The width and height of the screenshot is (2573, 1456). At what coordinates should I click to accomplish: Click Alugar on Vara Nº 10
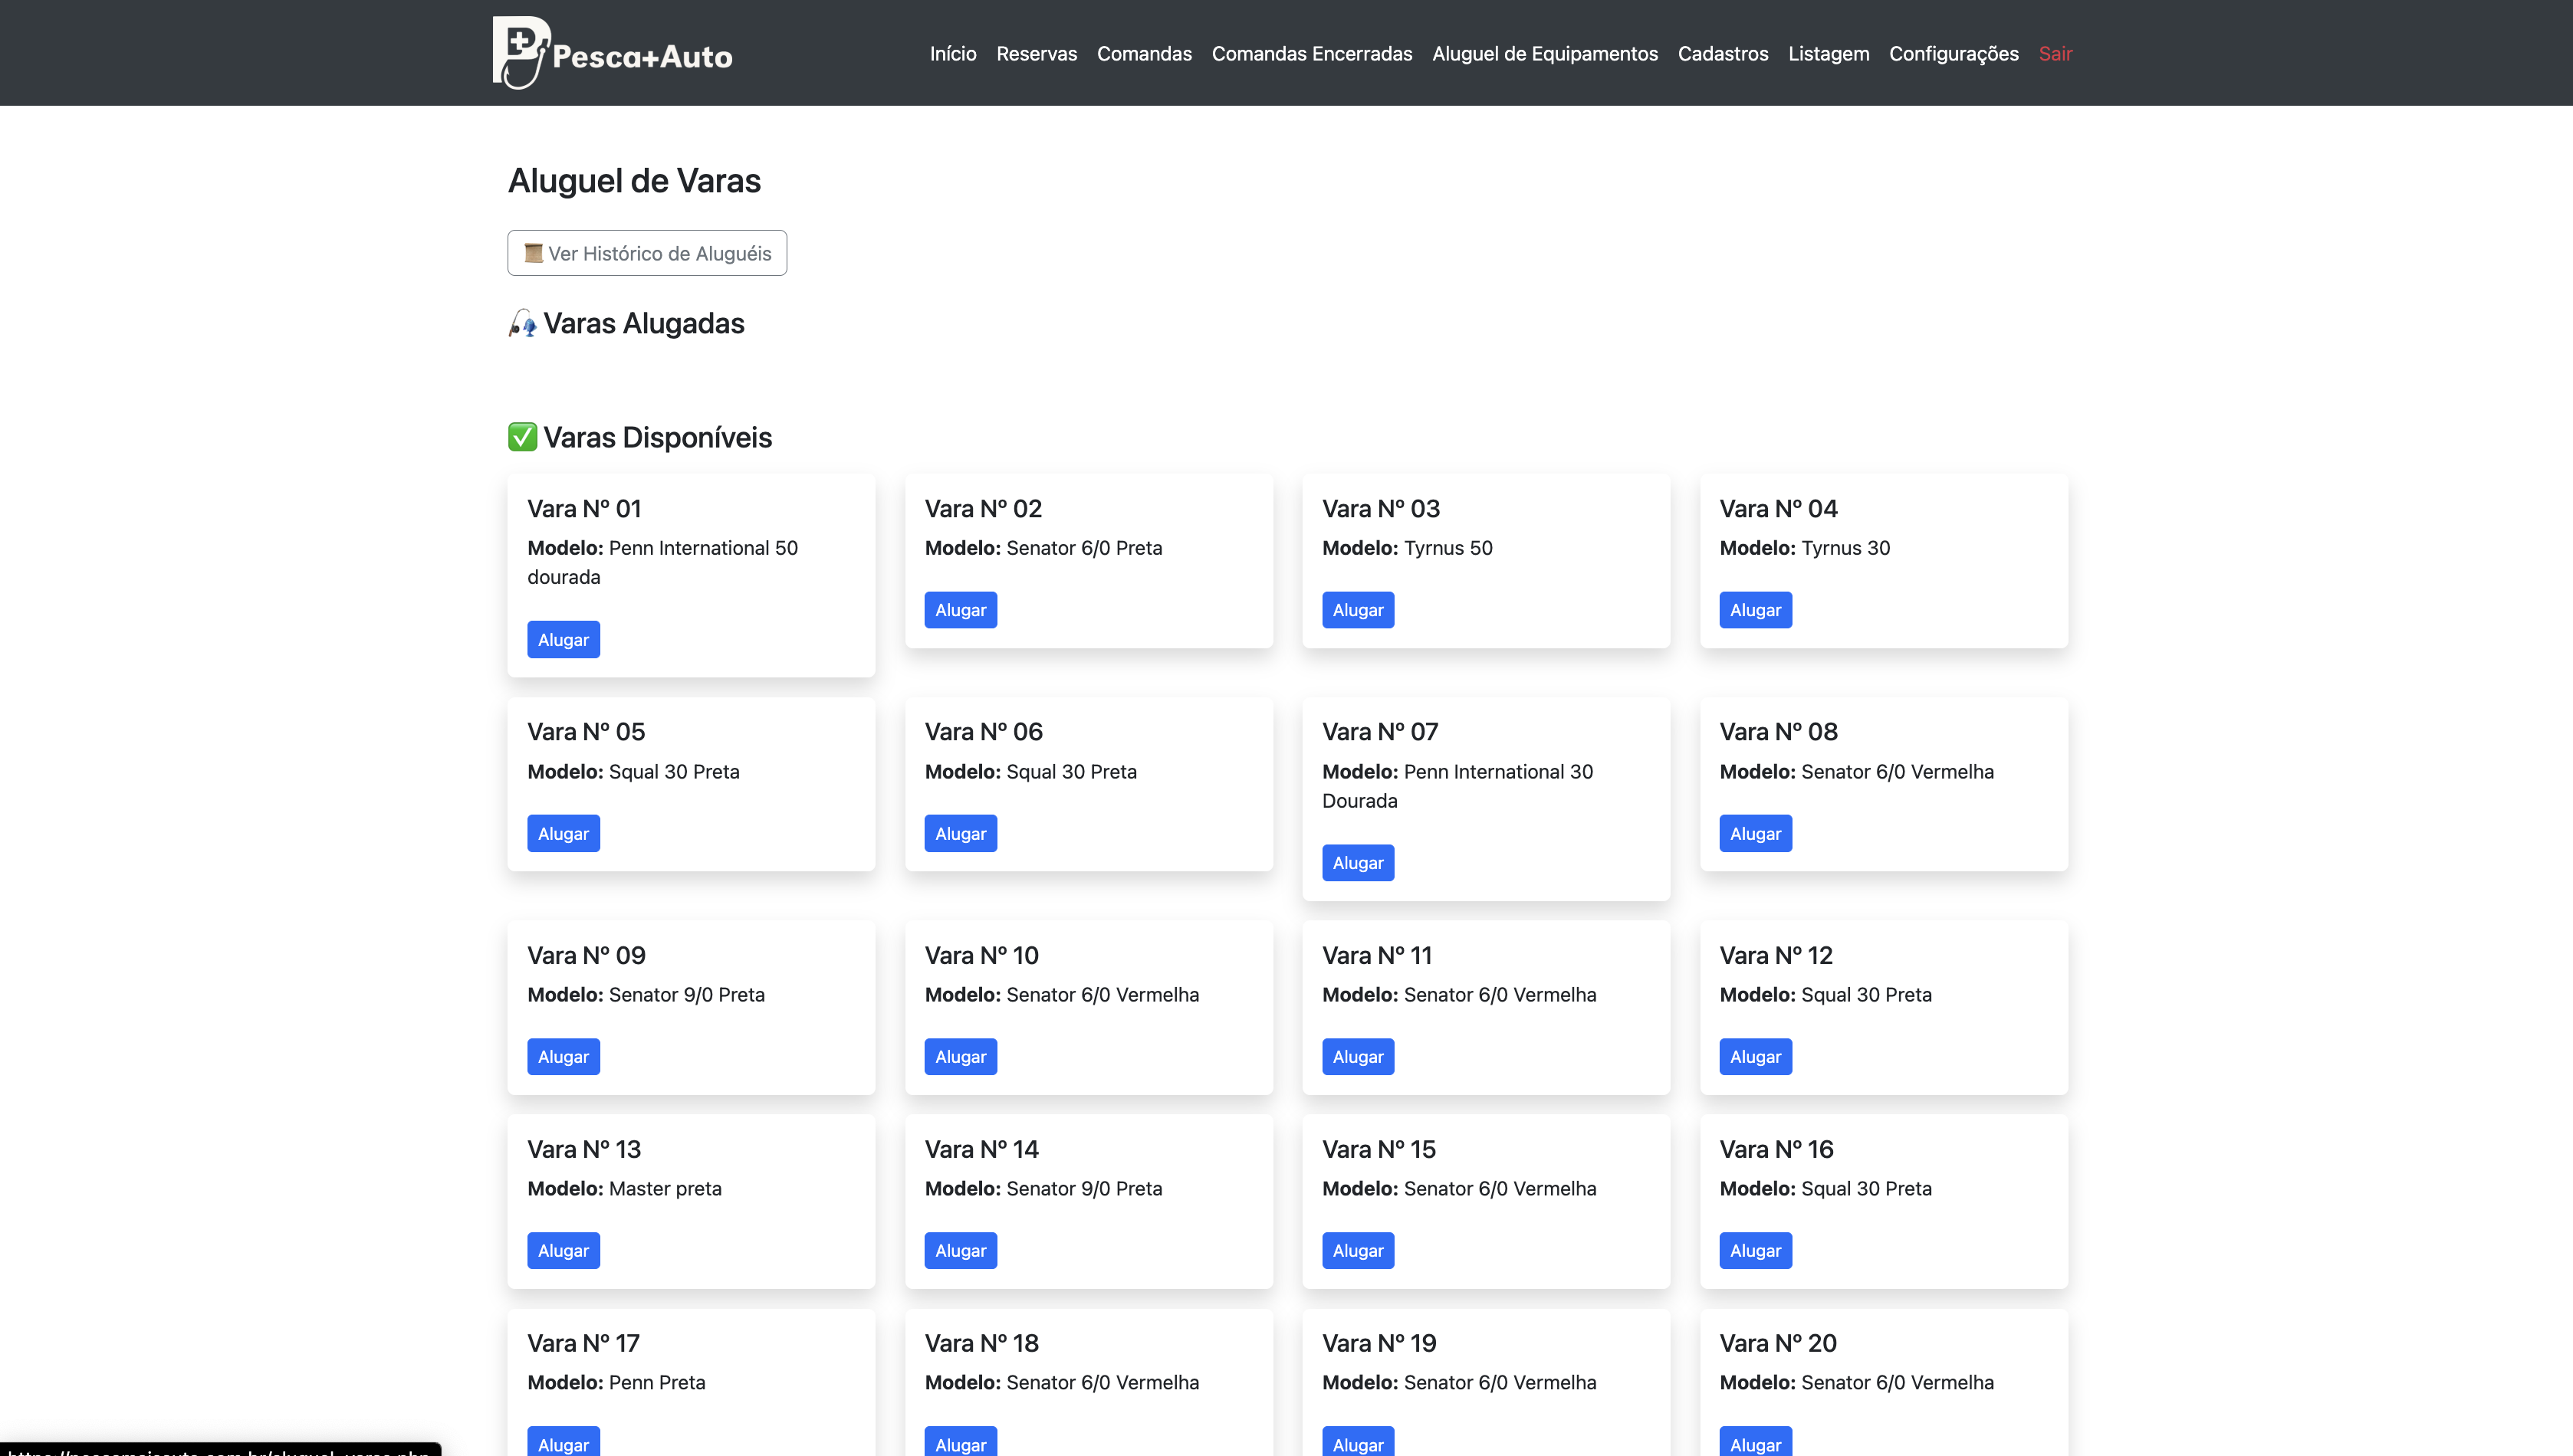[x=961, y=1057]
